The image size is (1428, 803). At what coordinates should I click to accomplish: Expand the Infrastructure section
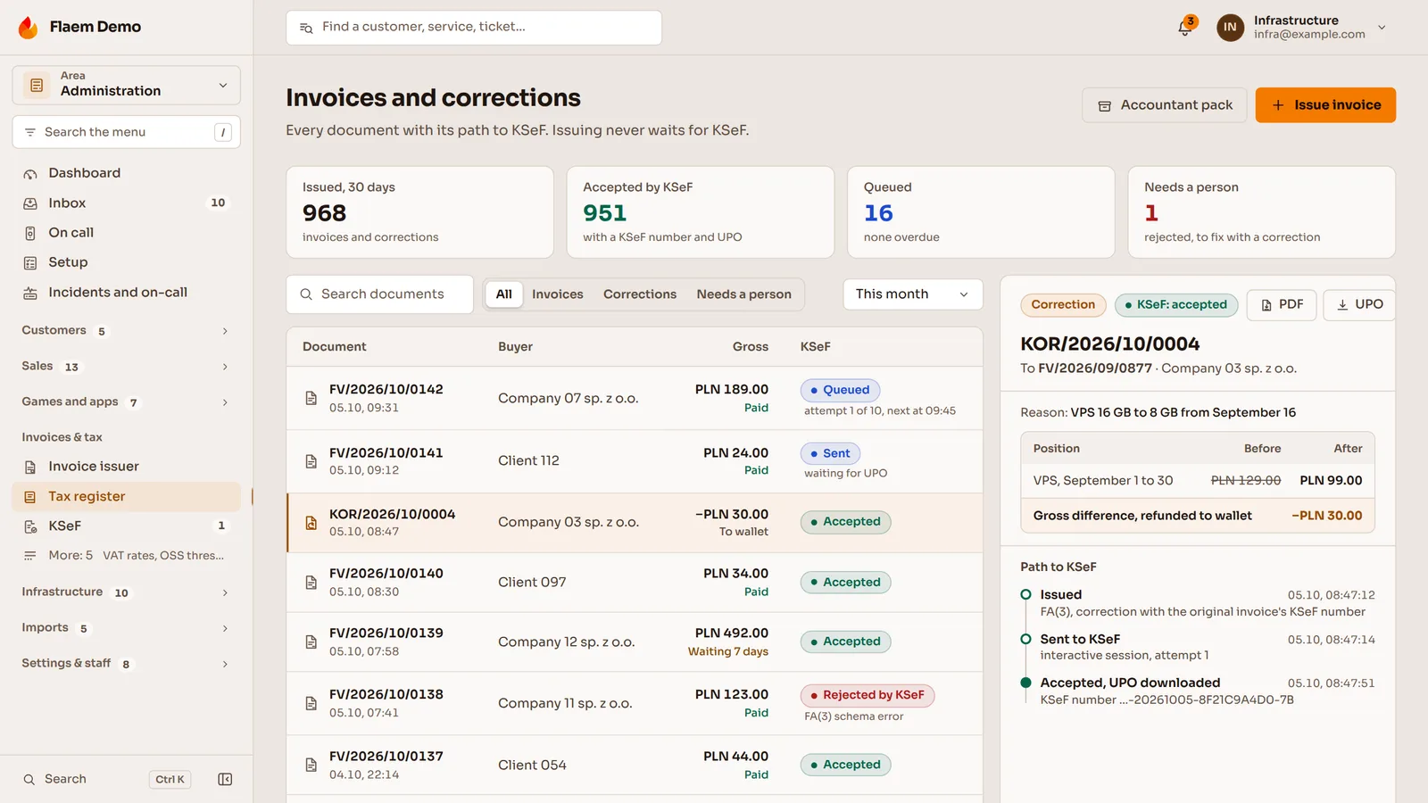pos(126,592)
